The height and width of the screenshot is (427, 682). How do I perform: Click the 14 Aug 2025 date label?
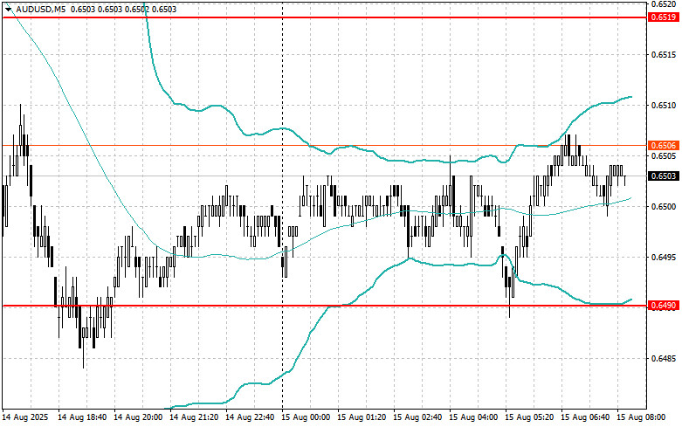pos(25,417)
